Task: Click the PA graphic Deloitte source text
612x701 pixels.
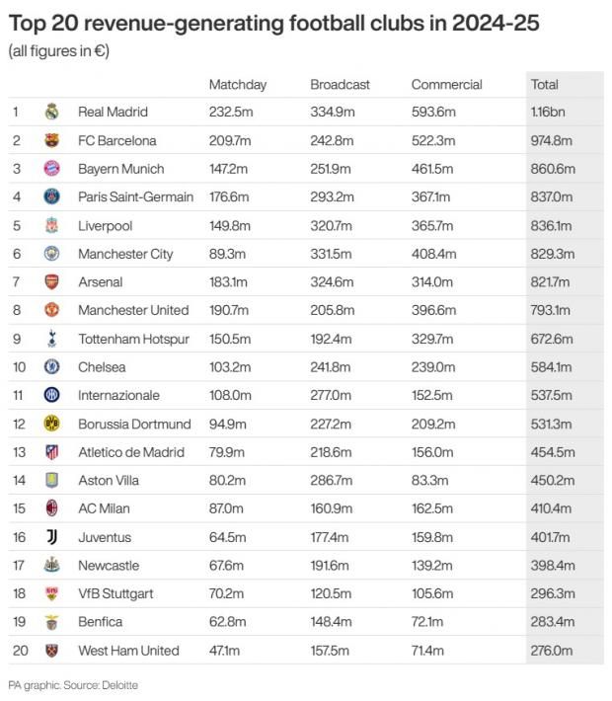Action: [x=73, y=685]
